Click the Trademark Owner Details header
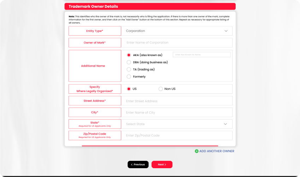Viewport: 300px width, 177px height. click(150, 6)
